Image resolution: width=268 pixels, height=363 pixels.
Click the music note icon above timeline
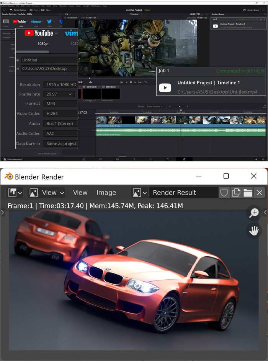point(264,107)
